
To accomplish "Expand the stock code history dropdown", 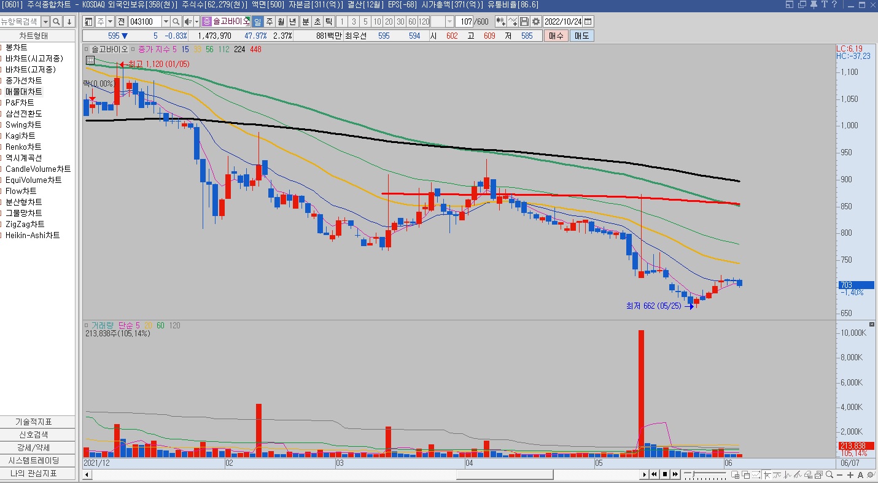I will coord(166,21).
